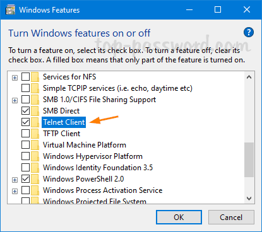Click the Cancel button

point(231,217)
